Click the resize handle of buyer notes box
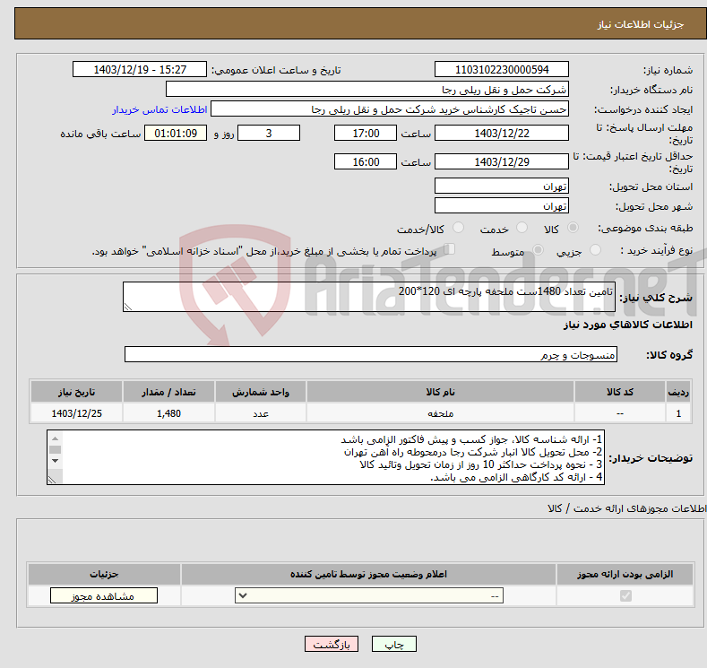The height and width of the screenshot is (668, 707). (52, 480)
